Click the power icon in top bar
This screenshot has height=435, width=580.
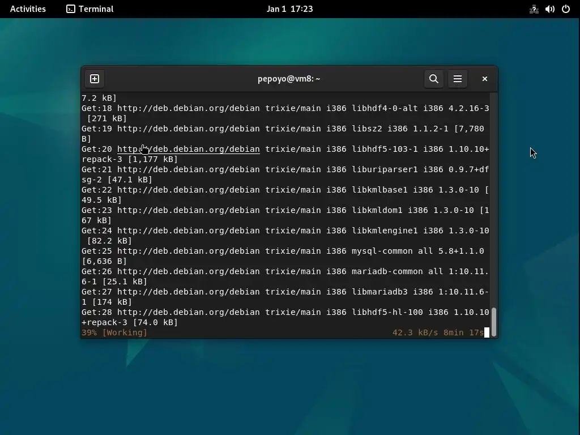[566, 9]
